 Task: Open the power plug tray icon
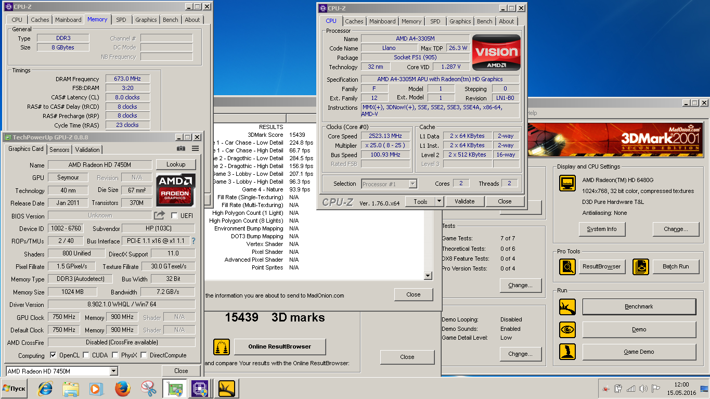[618, 389]
